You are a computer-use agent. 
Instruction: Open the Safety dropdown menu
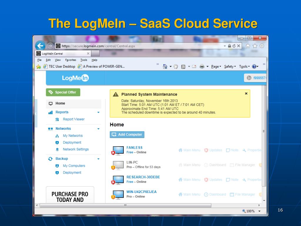tap(230, 67)
